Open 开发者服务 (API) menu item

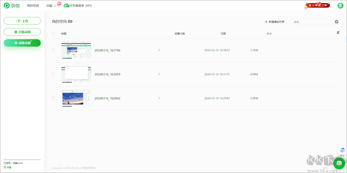coord(81,6)
